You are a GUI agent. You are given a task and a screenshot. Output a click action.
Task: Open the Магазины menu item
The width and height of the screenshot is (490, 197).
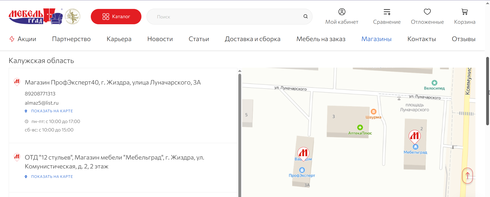pos(376,39)
